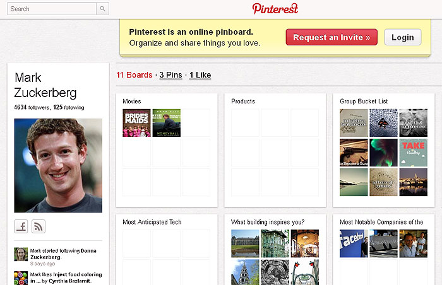Open the Facebook profile icon
442x285 pixels.
(21, 226)
